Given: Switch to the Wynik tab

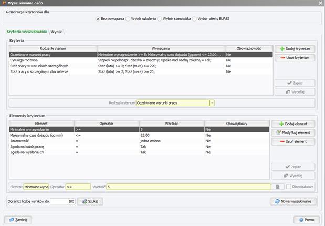Looking at the screenshot, I should pyautogui.click(x=56, y=32).
